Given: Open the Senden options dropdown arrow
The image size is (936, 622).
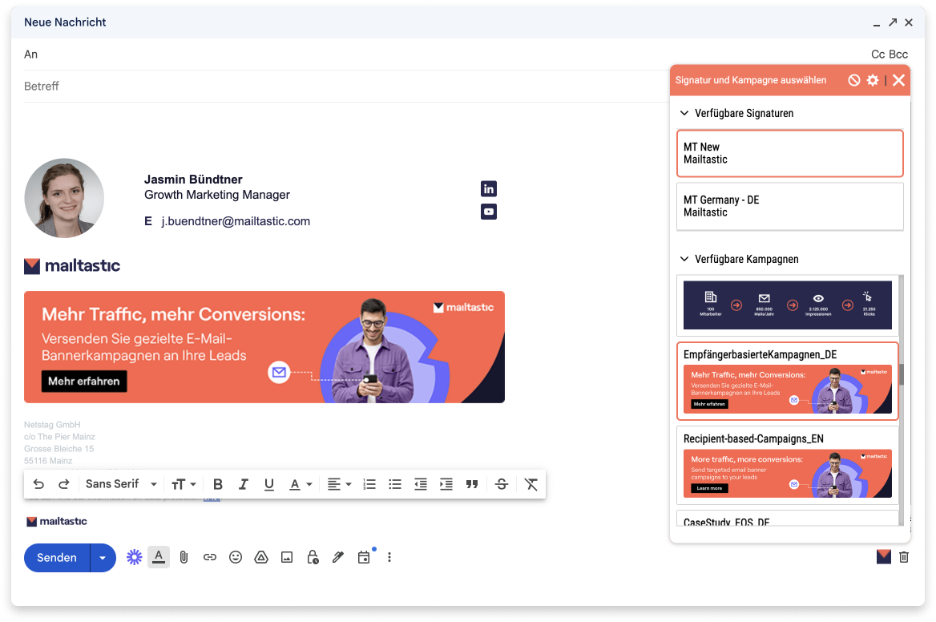Looking at the screenshot, I should pyautogui.click(x=103, y=558).
